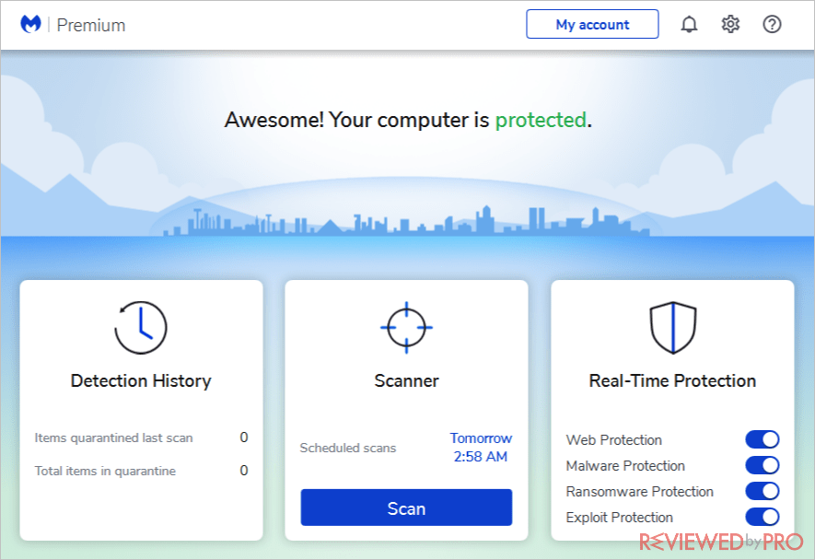Click the Real-Time Protection shield icon
Image resolution: width=815 pixels, height=560 pixels.
671,326
